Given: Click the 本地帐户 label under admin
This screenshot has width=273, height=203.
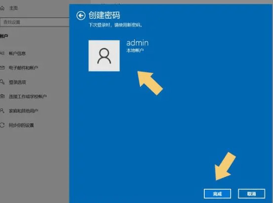Looking at the screenshot, I should [x=135, y=50].
